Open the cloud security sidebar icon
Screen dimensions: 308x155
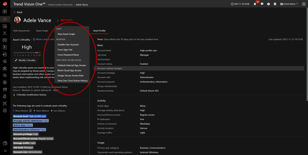(5, 75)
